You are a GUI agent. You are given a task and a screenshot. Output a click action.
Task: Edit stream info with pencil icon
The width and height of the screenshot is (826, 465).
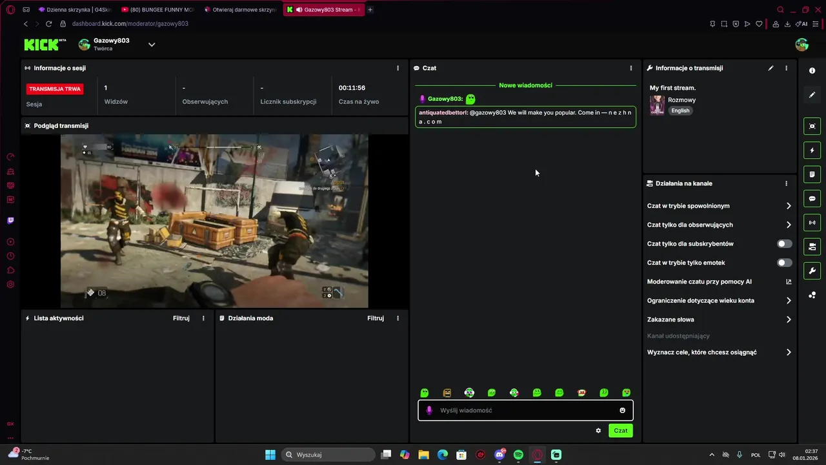pyautogui.click(x=771, y=68)
